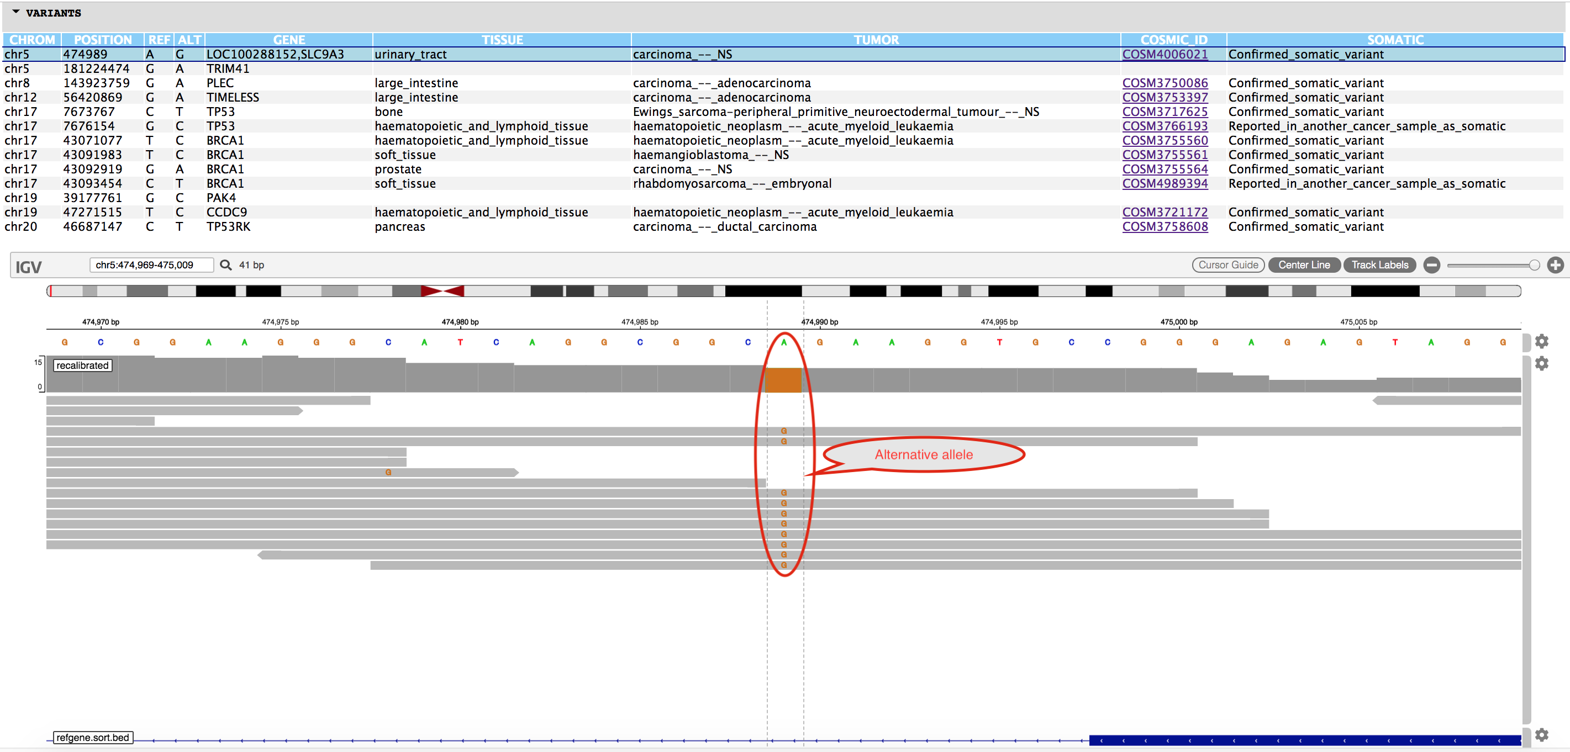Select the TP53RK variant row

point(783,226)
